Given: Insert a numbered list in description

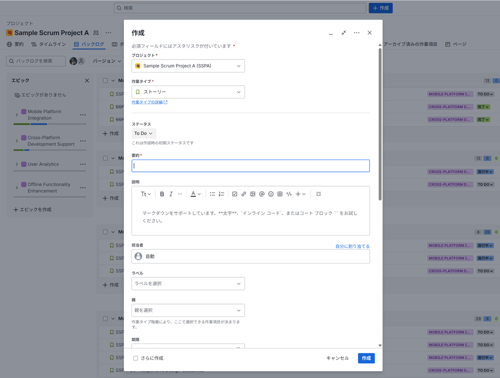Looking at the screenshot, I should [221, 194].
